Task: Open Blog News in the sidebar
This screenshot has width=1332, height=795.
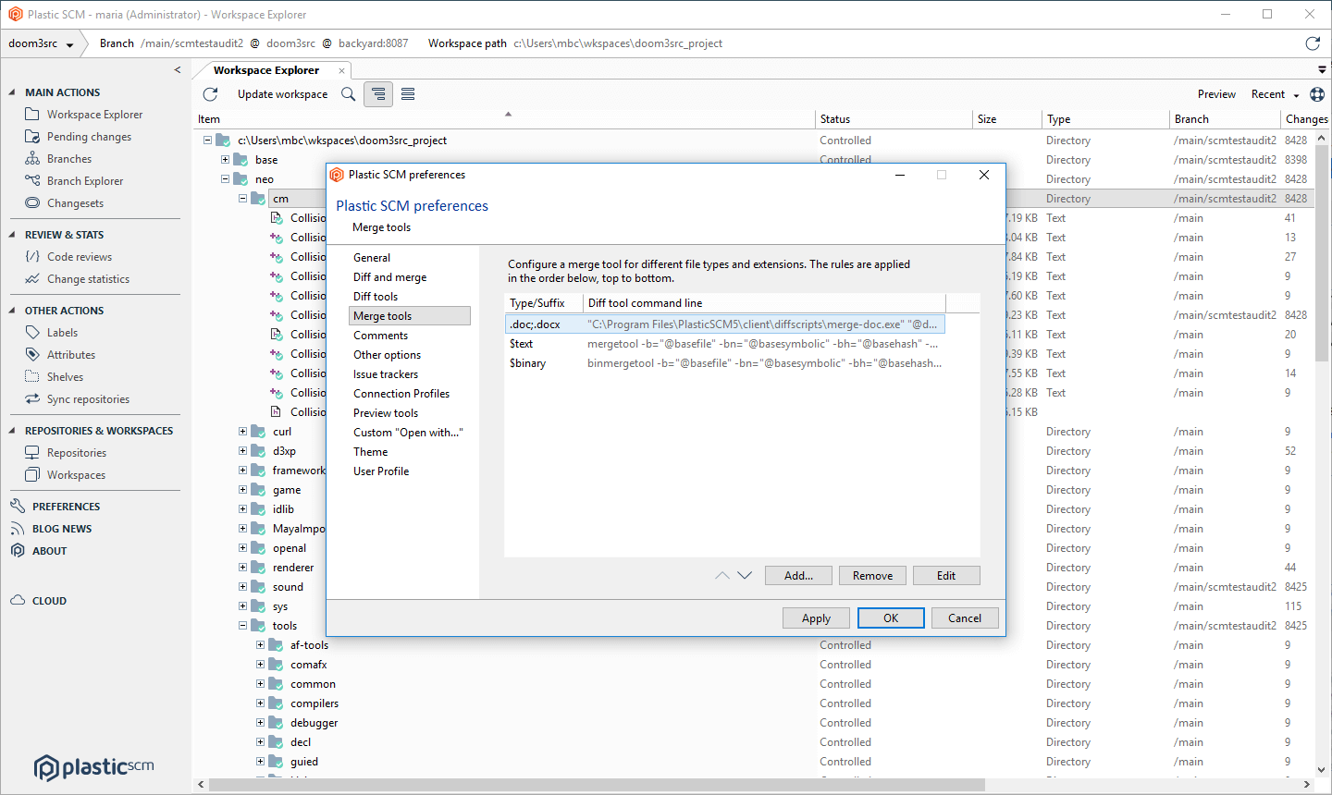Action: point(62,529)
